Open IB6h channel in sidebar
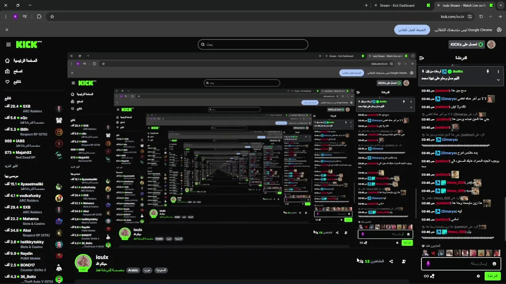Image resolution: width=506 pixels, height=284 pixels. (x=34, y=132)
